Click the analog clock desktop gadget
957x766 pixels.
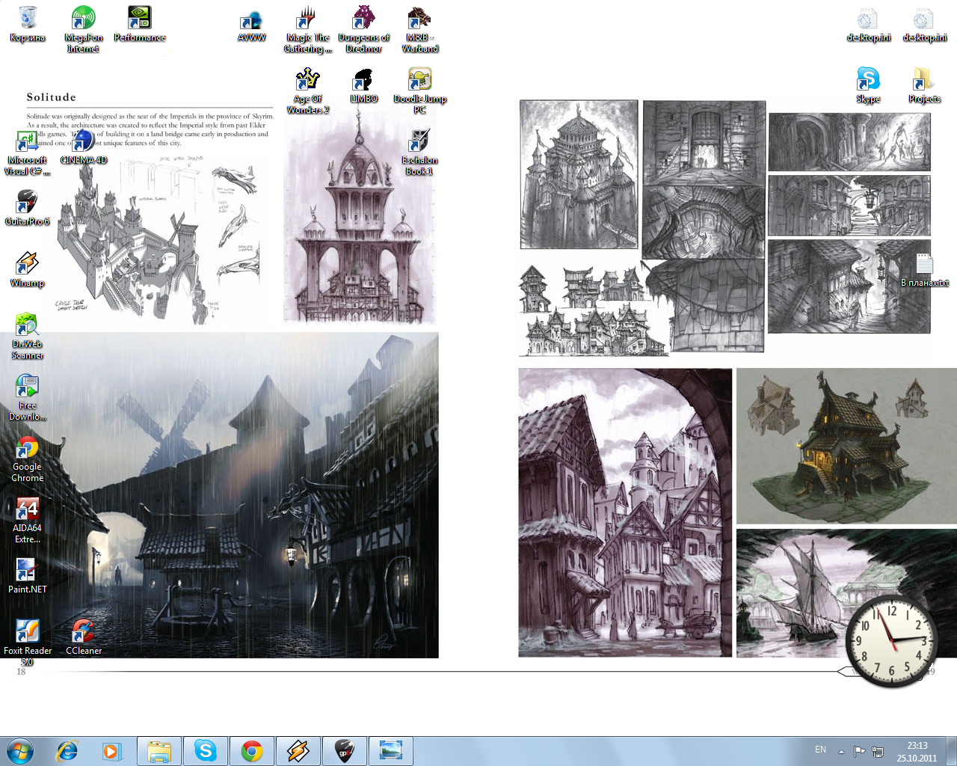tap(890, 640)
